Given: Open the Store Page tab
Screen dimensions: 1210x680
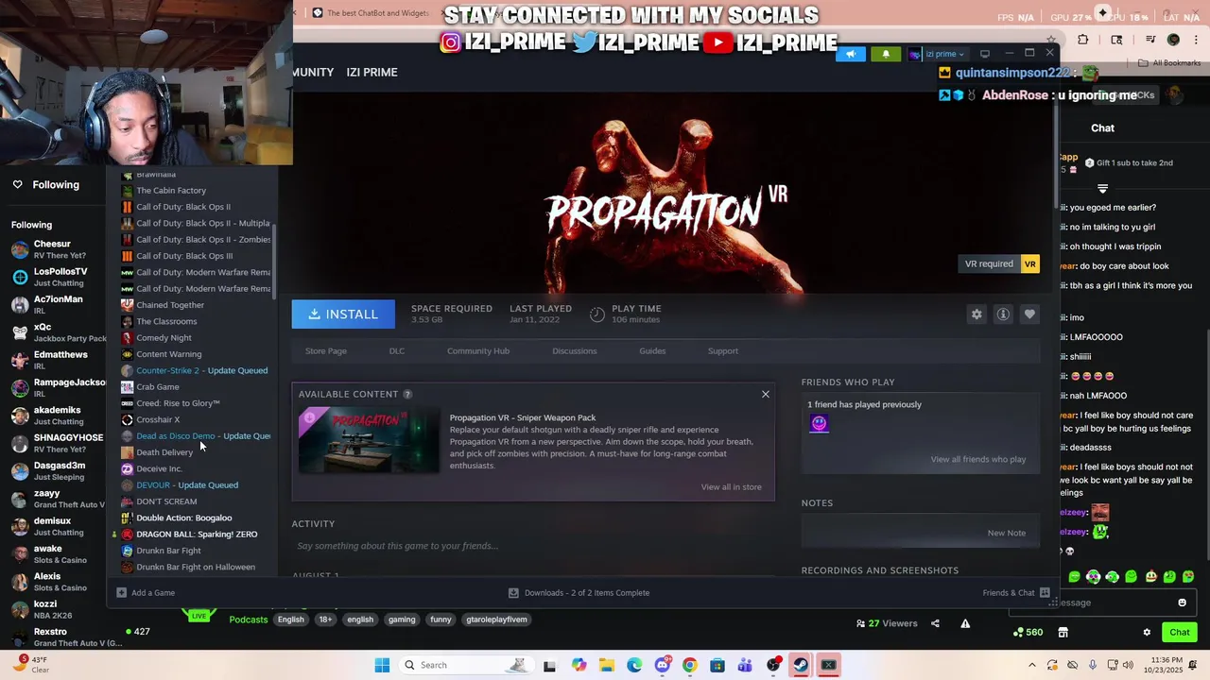Looking at the screenshot, I should 326,351.
